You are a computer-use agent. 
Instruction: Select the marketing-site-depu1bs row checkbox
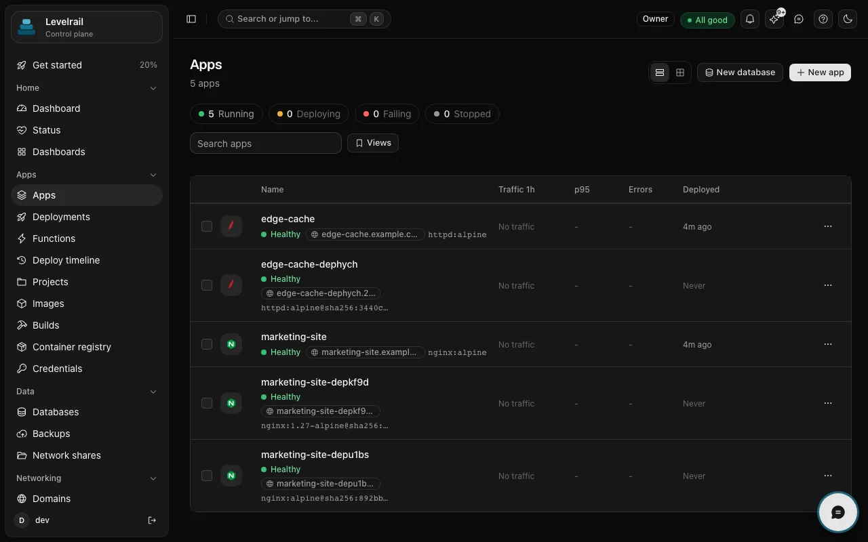207,476
